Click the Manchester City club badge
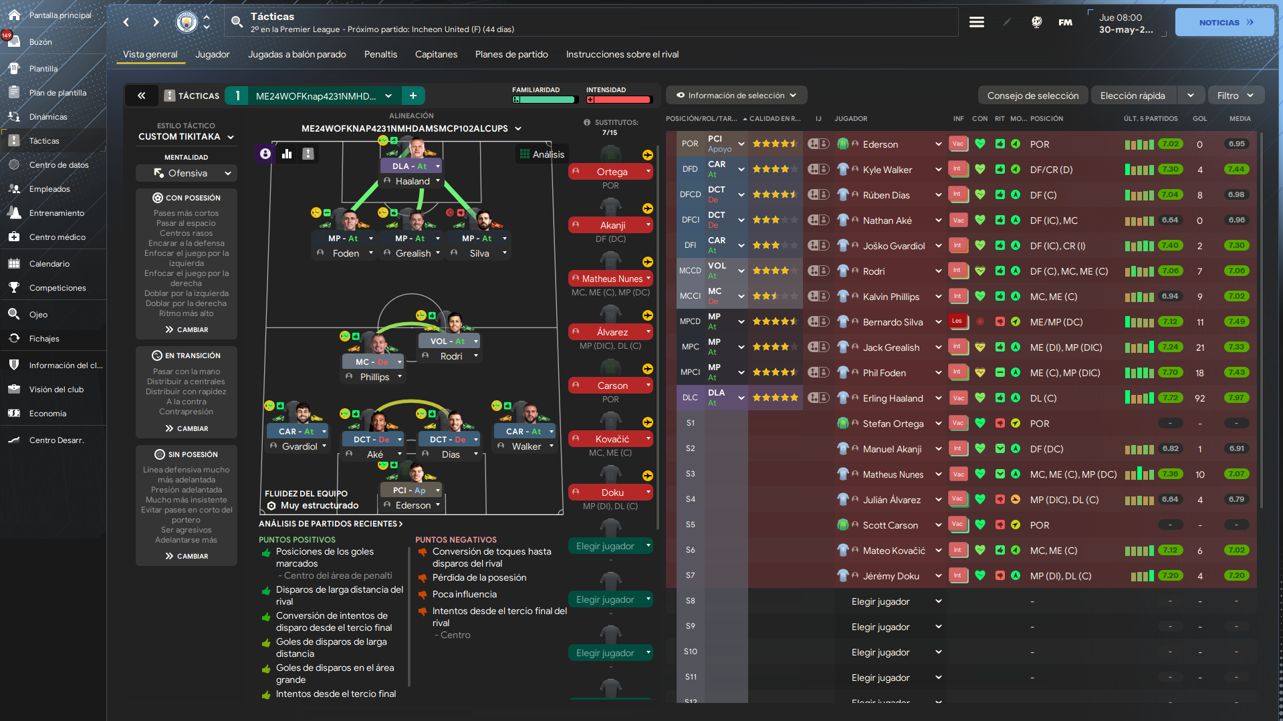1283x721 pixels. point(187,22)
